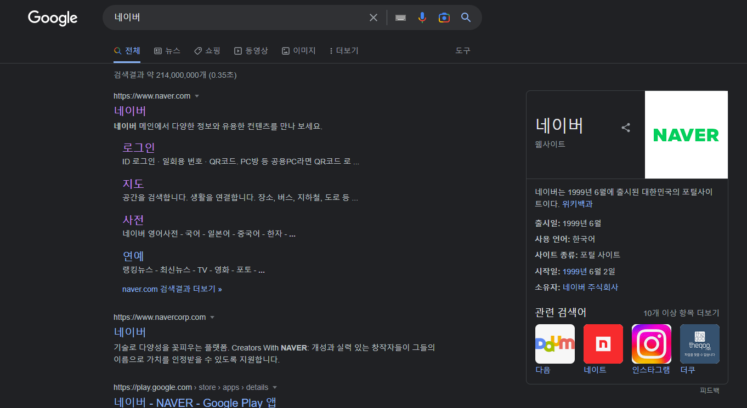Switch to the 동영상 tab
The height and width of the screenshot is (408, 747).
[251, 51]
